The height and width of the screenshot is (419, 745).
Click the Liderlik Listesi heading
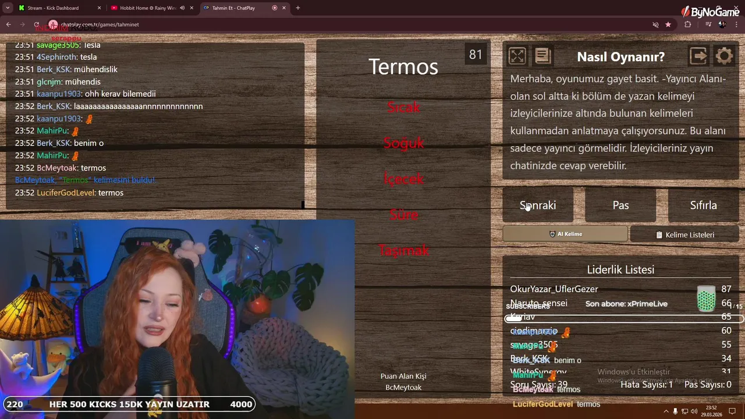tap(620, 269)
